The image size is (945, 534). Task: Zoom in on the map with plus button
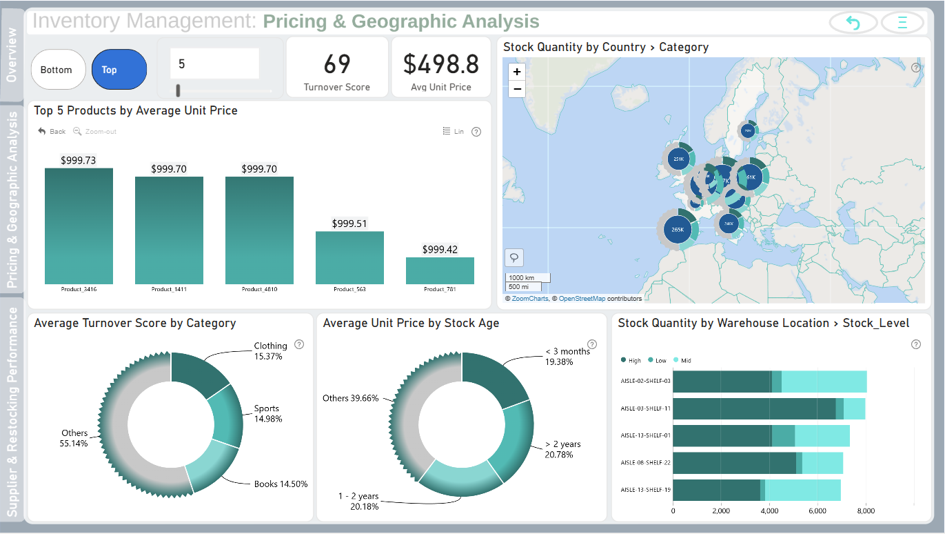click(516, 71)
